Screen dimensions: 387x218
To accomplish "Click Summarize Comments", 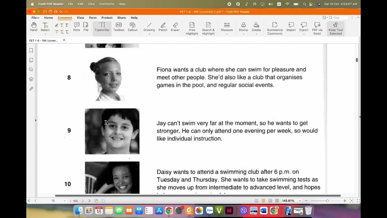I will [x=275, y=28].
